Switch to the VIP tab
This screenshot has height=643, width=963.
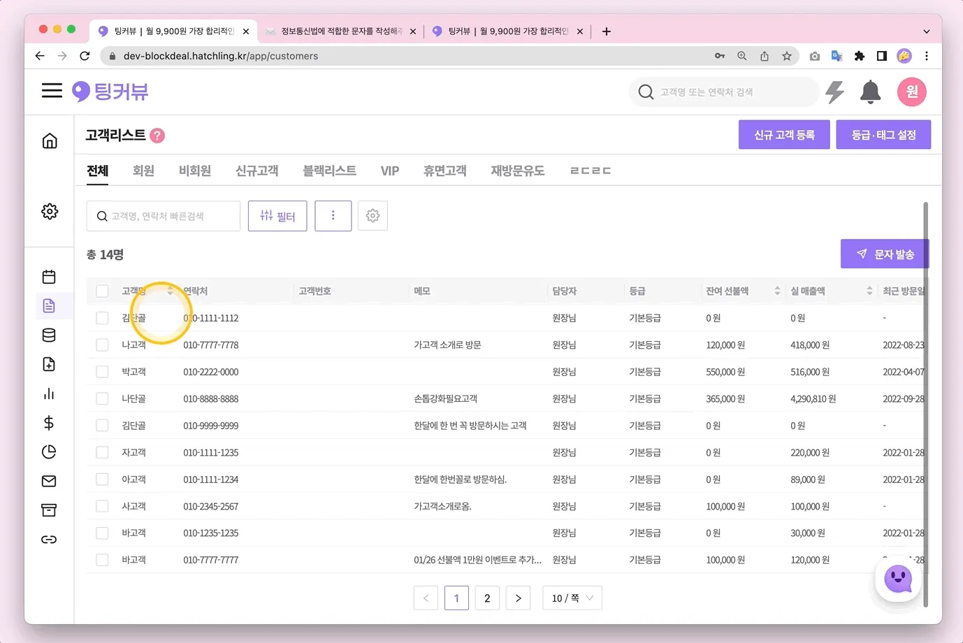click(390, 171)
